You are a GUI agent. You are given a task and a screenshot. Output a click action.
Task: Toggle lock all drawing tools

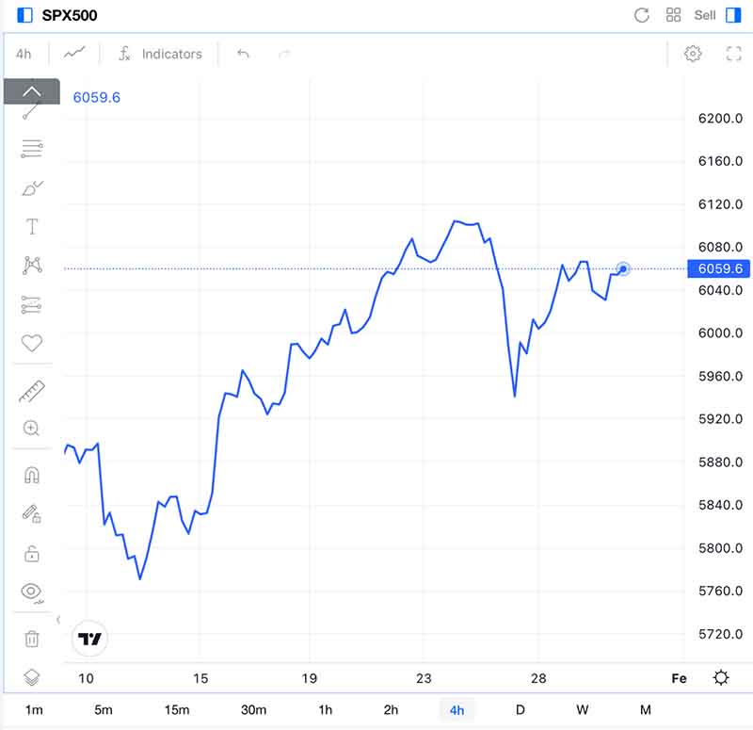click(x=31, y=553)
